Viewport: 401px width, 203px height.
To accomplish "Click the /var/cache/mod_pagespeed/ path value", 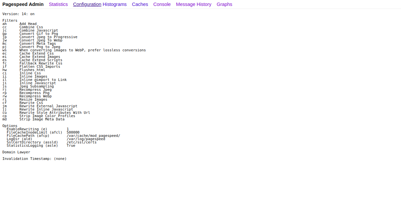I will (x=93, y=136).
